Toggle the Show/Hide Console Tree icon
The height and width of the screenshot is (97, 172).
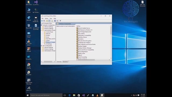49,21
